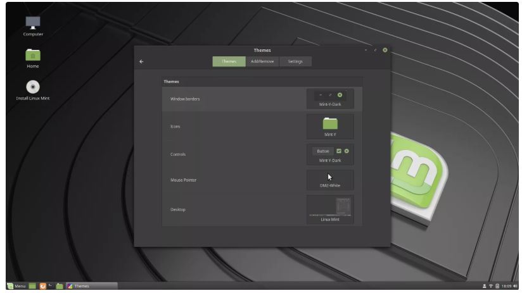Image resolution: width=522 pixels, height=293 pixels.
Task: Click the Icons row label
Action: coord(175,127)
